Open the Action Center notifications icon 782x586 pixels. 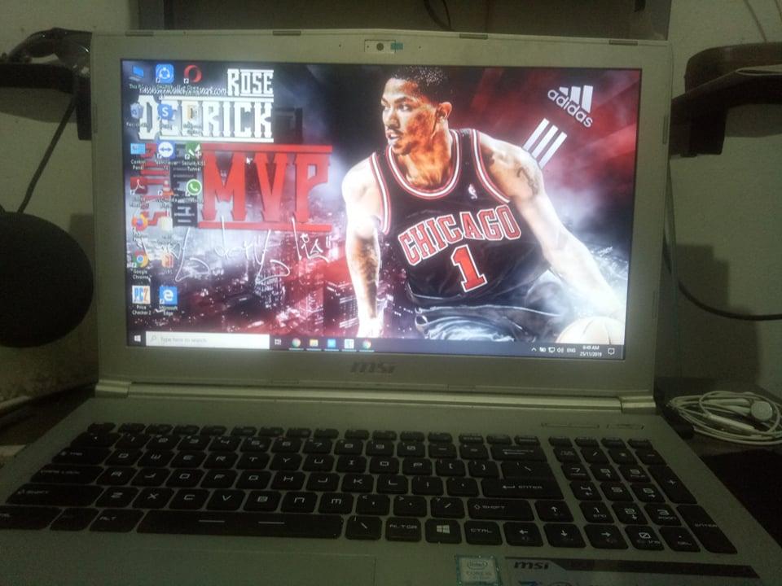[610, 352]
